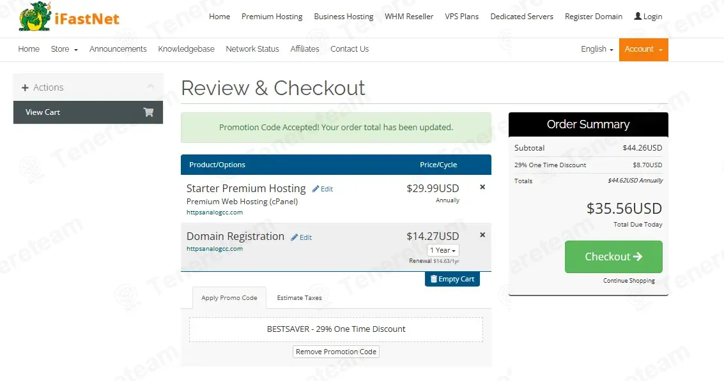Switch to the Estimate Taxes tab

[299, 297]
